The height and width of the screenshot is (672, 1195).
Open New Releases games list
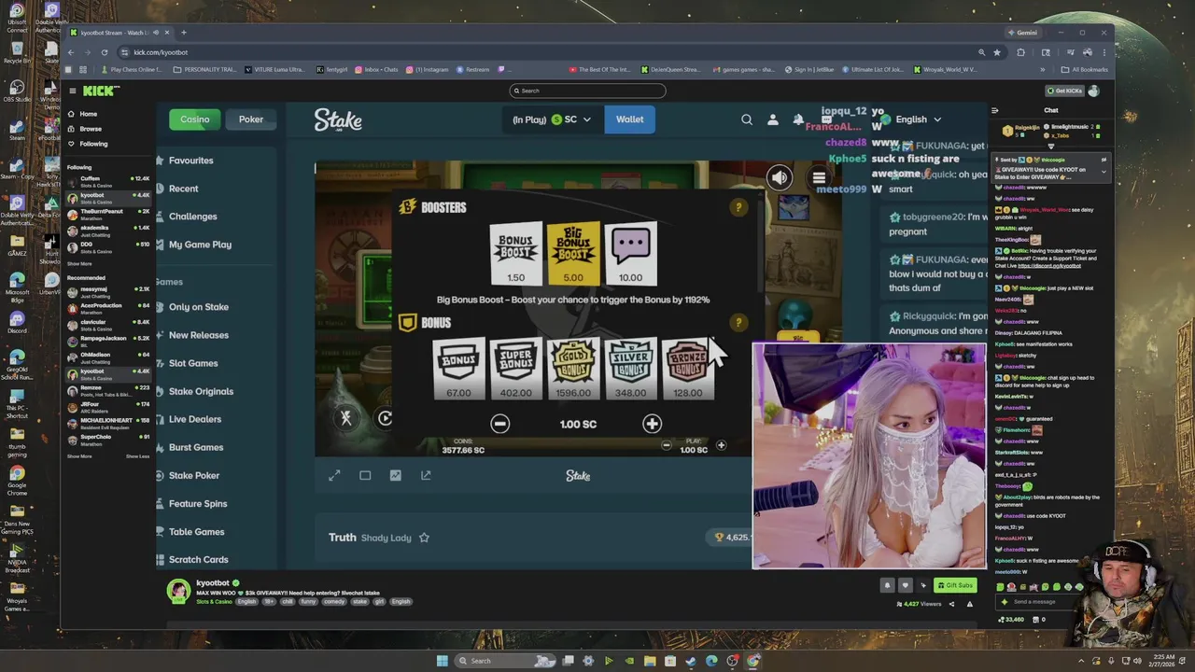pos(198,335)
